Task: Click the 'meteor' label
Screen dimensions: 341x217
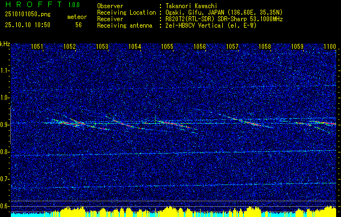Action: [x=77, y=17]
